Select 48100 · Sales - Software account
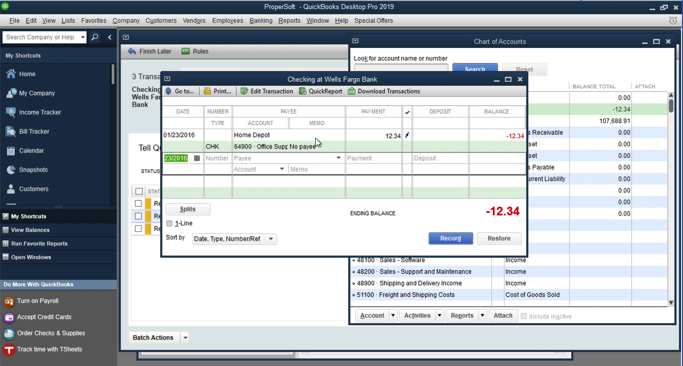 (391, 260)
